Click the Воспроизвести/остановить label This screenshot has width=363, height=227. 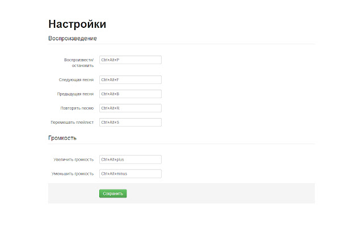(x=79, y=63)
